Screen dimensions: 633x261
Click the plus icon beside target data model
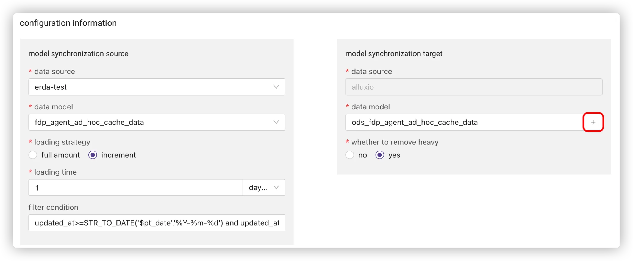593,122
